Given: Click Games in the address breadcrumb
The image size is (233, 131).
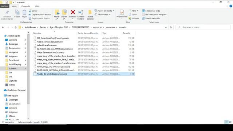Looking at the screenshot, I should click(x=43, y=27).
